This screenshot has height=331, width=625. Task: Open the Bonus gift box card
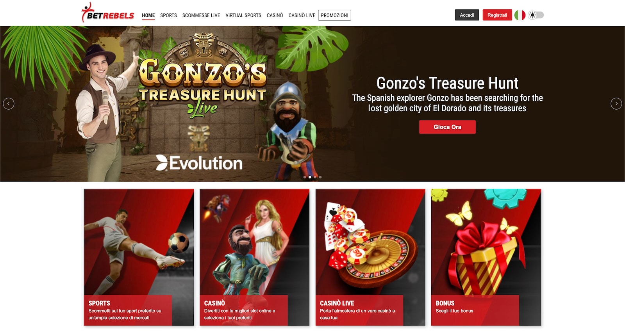tap(486, 257)
